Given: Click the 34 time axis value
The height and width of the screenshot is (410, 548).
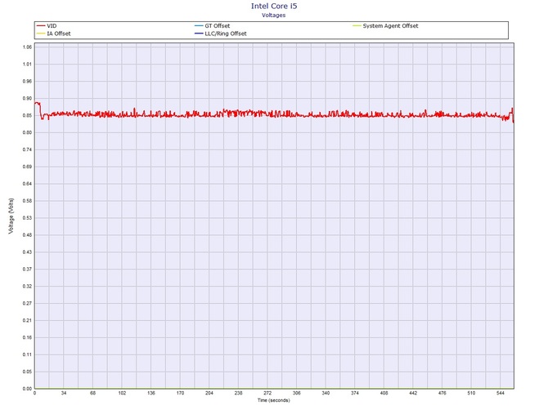Looking at the screenshot, I should [x=64, y=393].
